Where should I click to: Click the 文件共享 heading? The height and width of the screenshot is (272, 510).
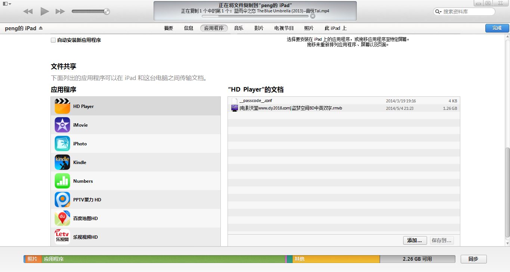tap(64, 67)
